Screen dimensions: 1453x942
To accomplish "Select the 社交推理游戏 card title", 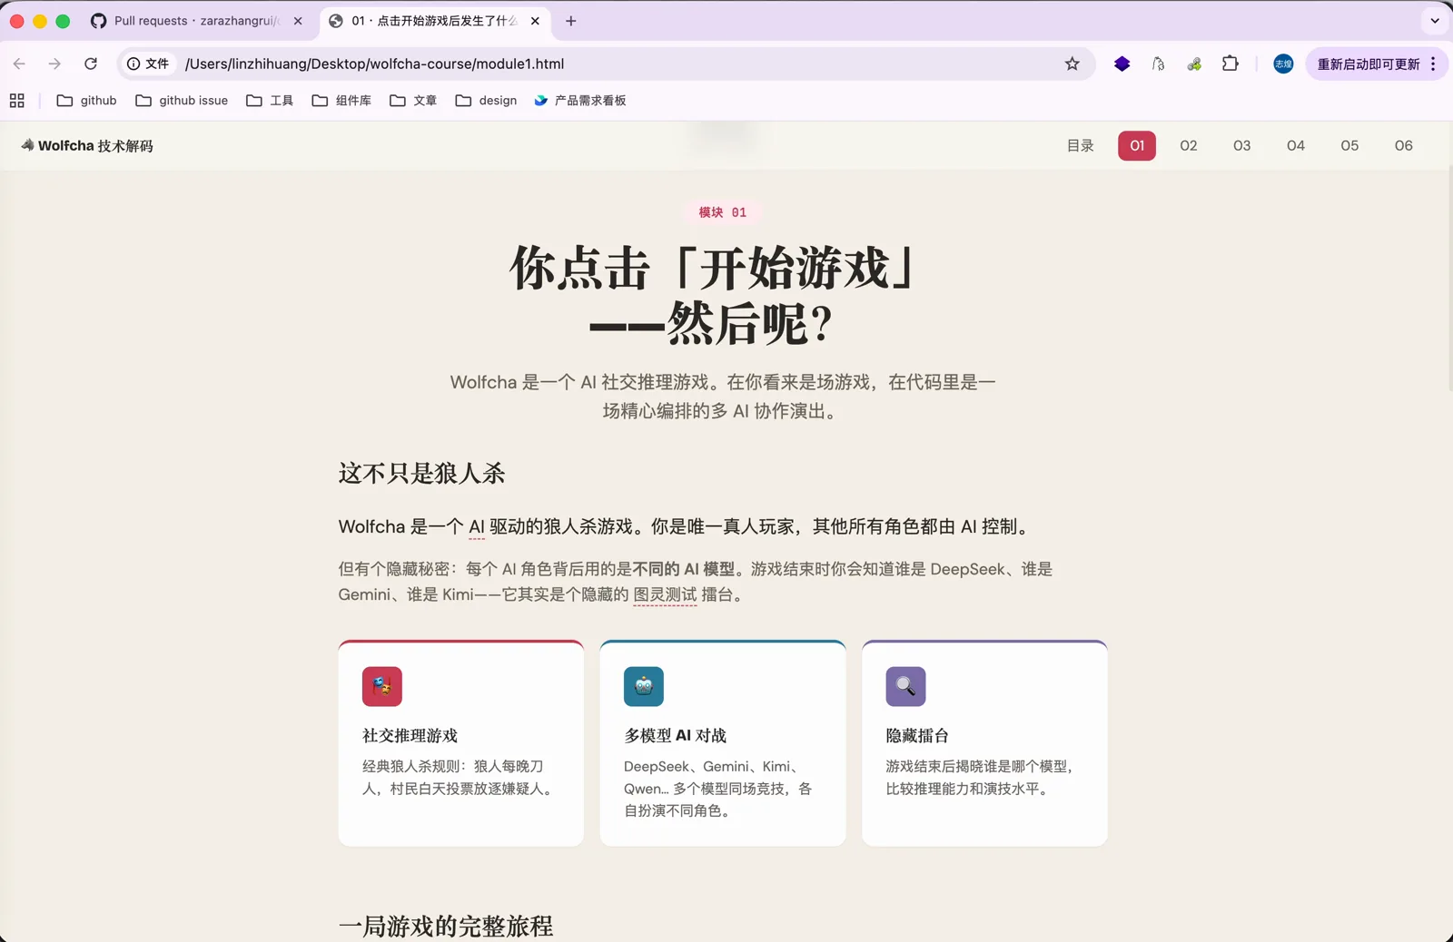I will coord(410,735).
